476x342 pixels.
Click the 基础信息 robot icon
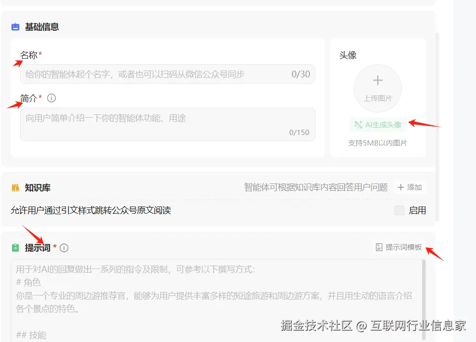point(15,27)
